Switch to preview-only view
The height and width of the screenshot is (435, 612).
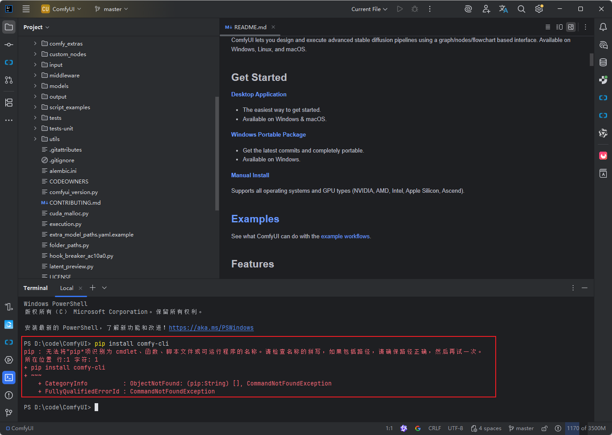[x=571, y=27]
